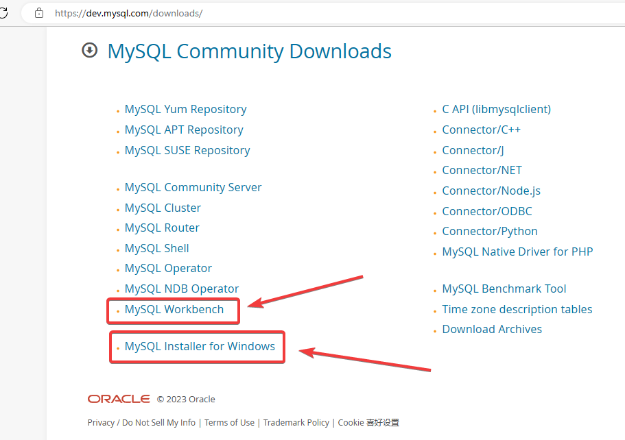The image size is (625, 440).
Task: Open MySQL Operator link
Action: point(168,269)
